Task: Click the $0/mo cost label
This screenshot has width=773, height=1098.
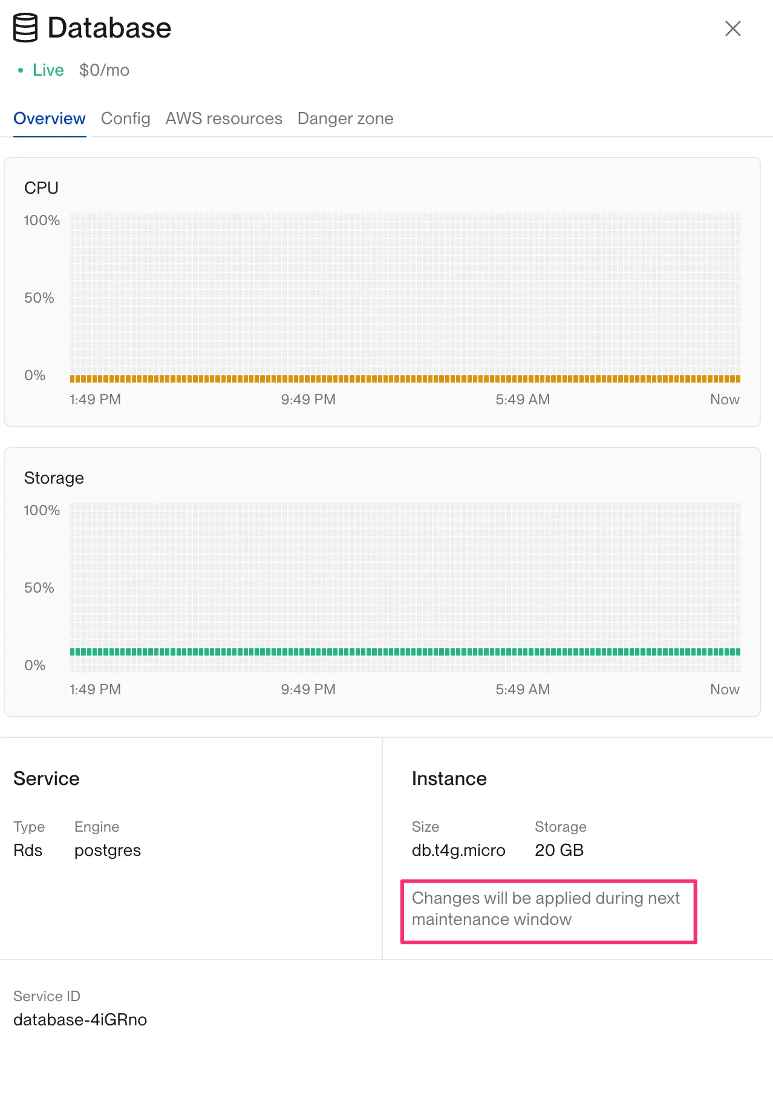Action: click(x=104, y=70)
